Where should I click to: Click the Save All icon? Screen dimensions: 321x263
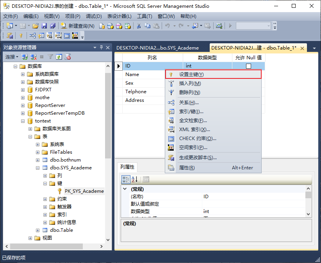coord(53,26)
